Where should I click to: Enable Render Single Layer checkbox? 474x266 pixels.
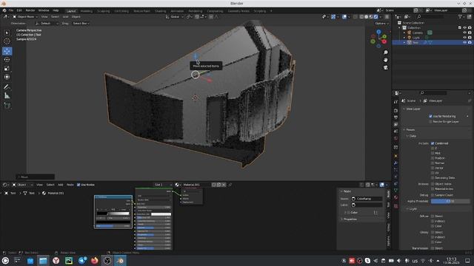tap(430, 121)
